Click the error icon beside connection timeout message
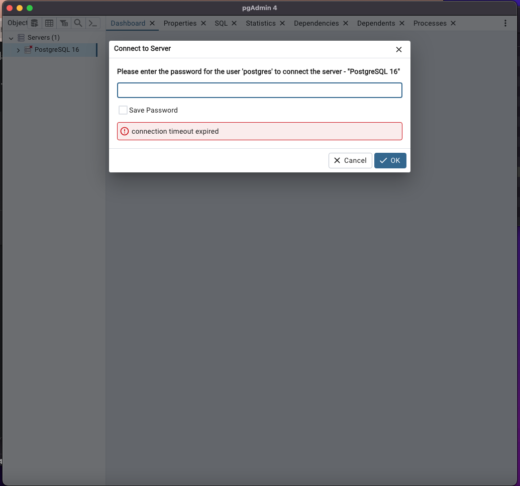 tap(124, 131)
